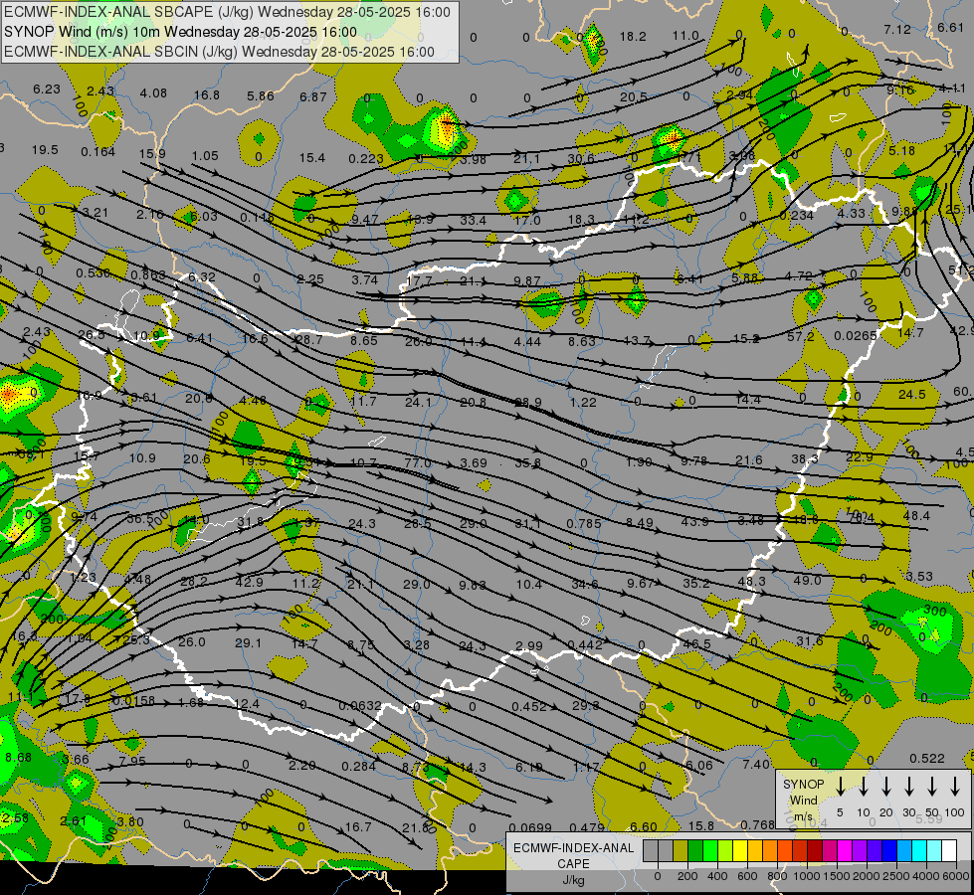The width and height of the screenshot is (974, 895).
Task: Click the map value '30.6'
Action: [580, 159]
